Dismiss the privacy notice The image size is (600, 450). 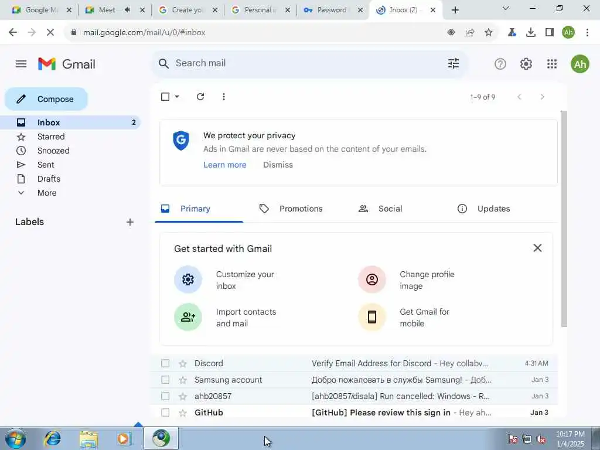(278, 165)
